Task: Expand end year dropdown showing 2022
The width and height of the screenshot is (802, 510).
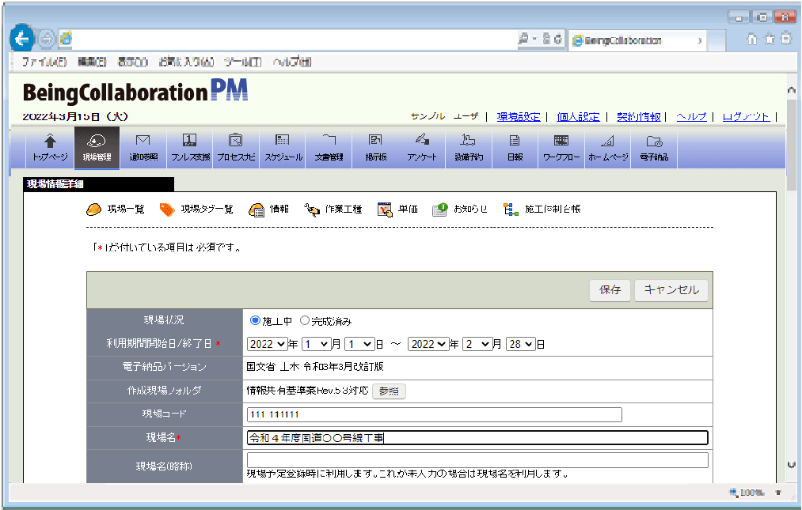Action: [x=428, y=344]
